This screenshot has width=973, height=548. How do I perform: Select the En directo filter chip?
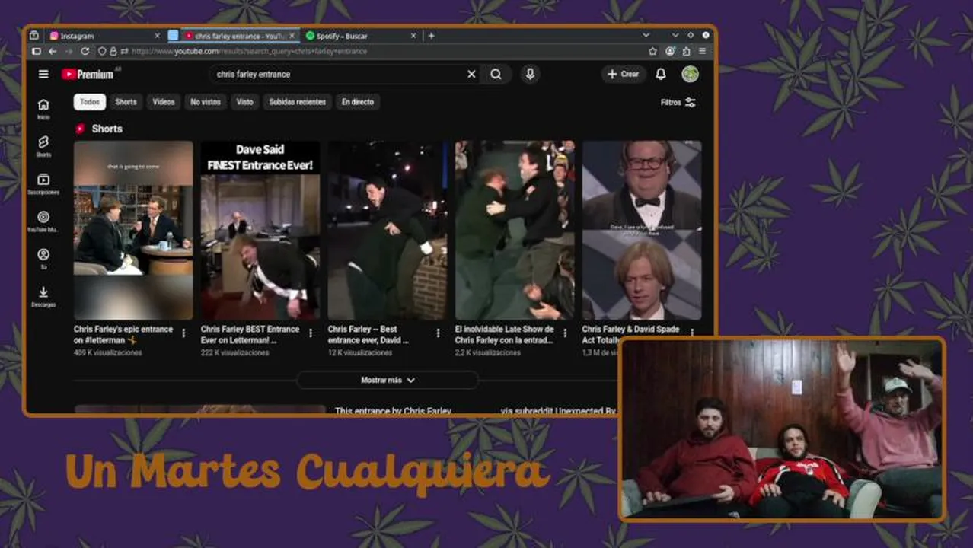click(x=358, y=102)
